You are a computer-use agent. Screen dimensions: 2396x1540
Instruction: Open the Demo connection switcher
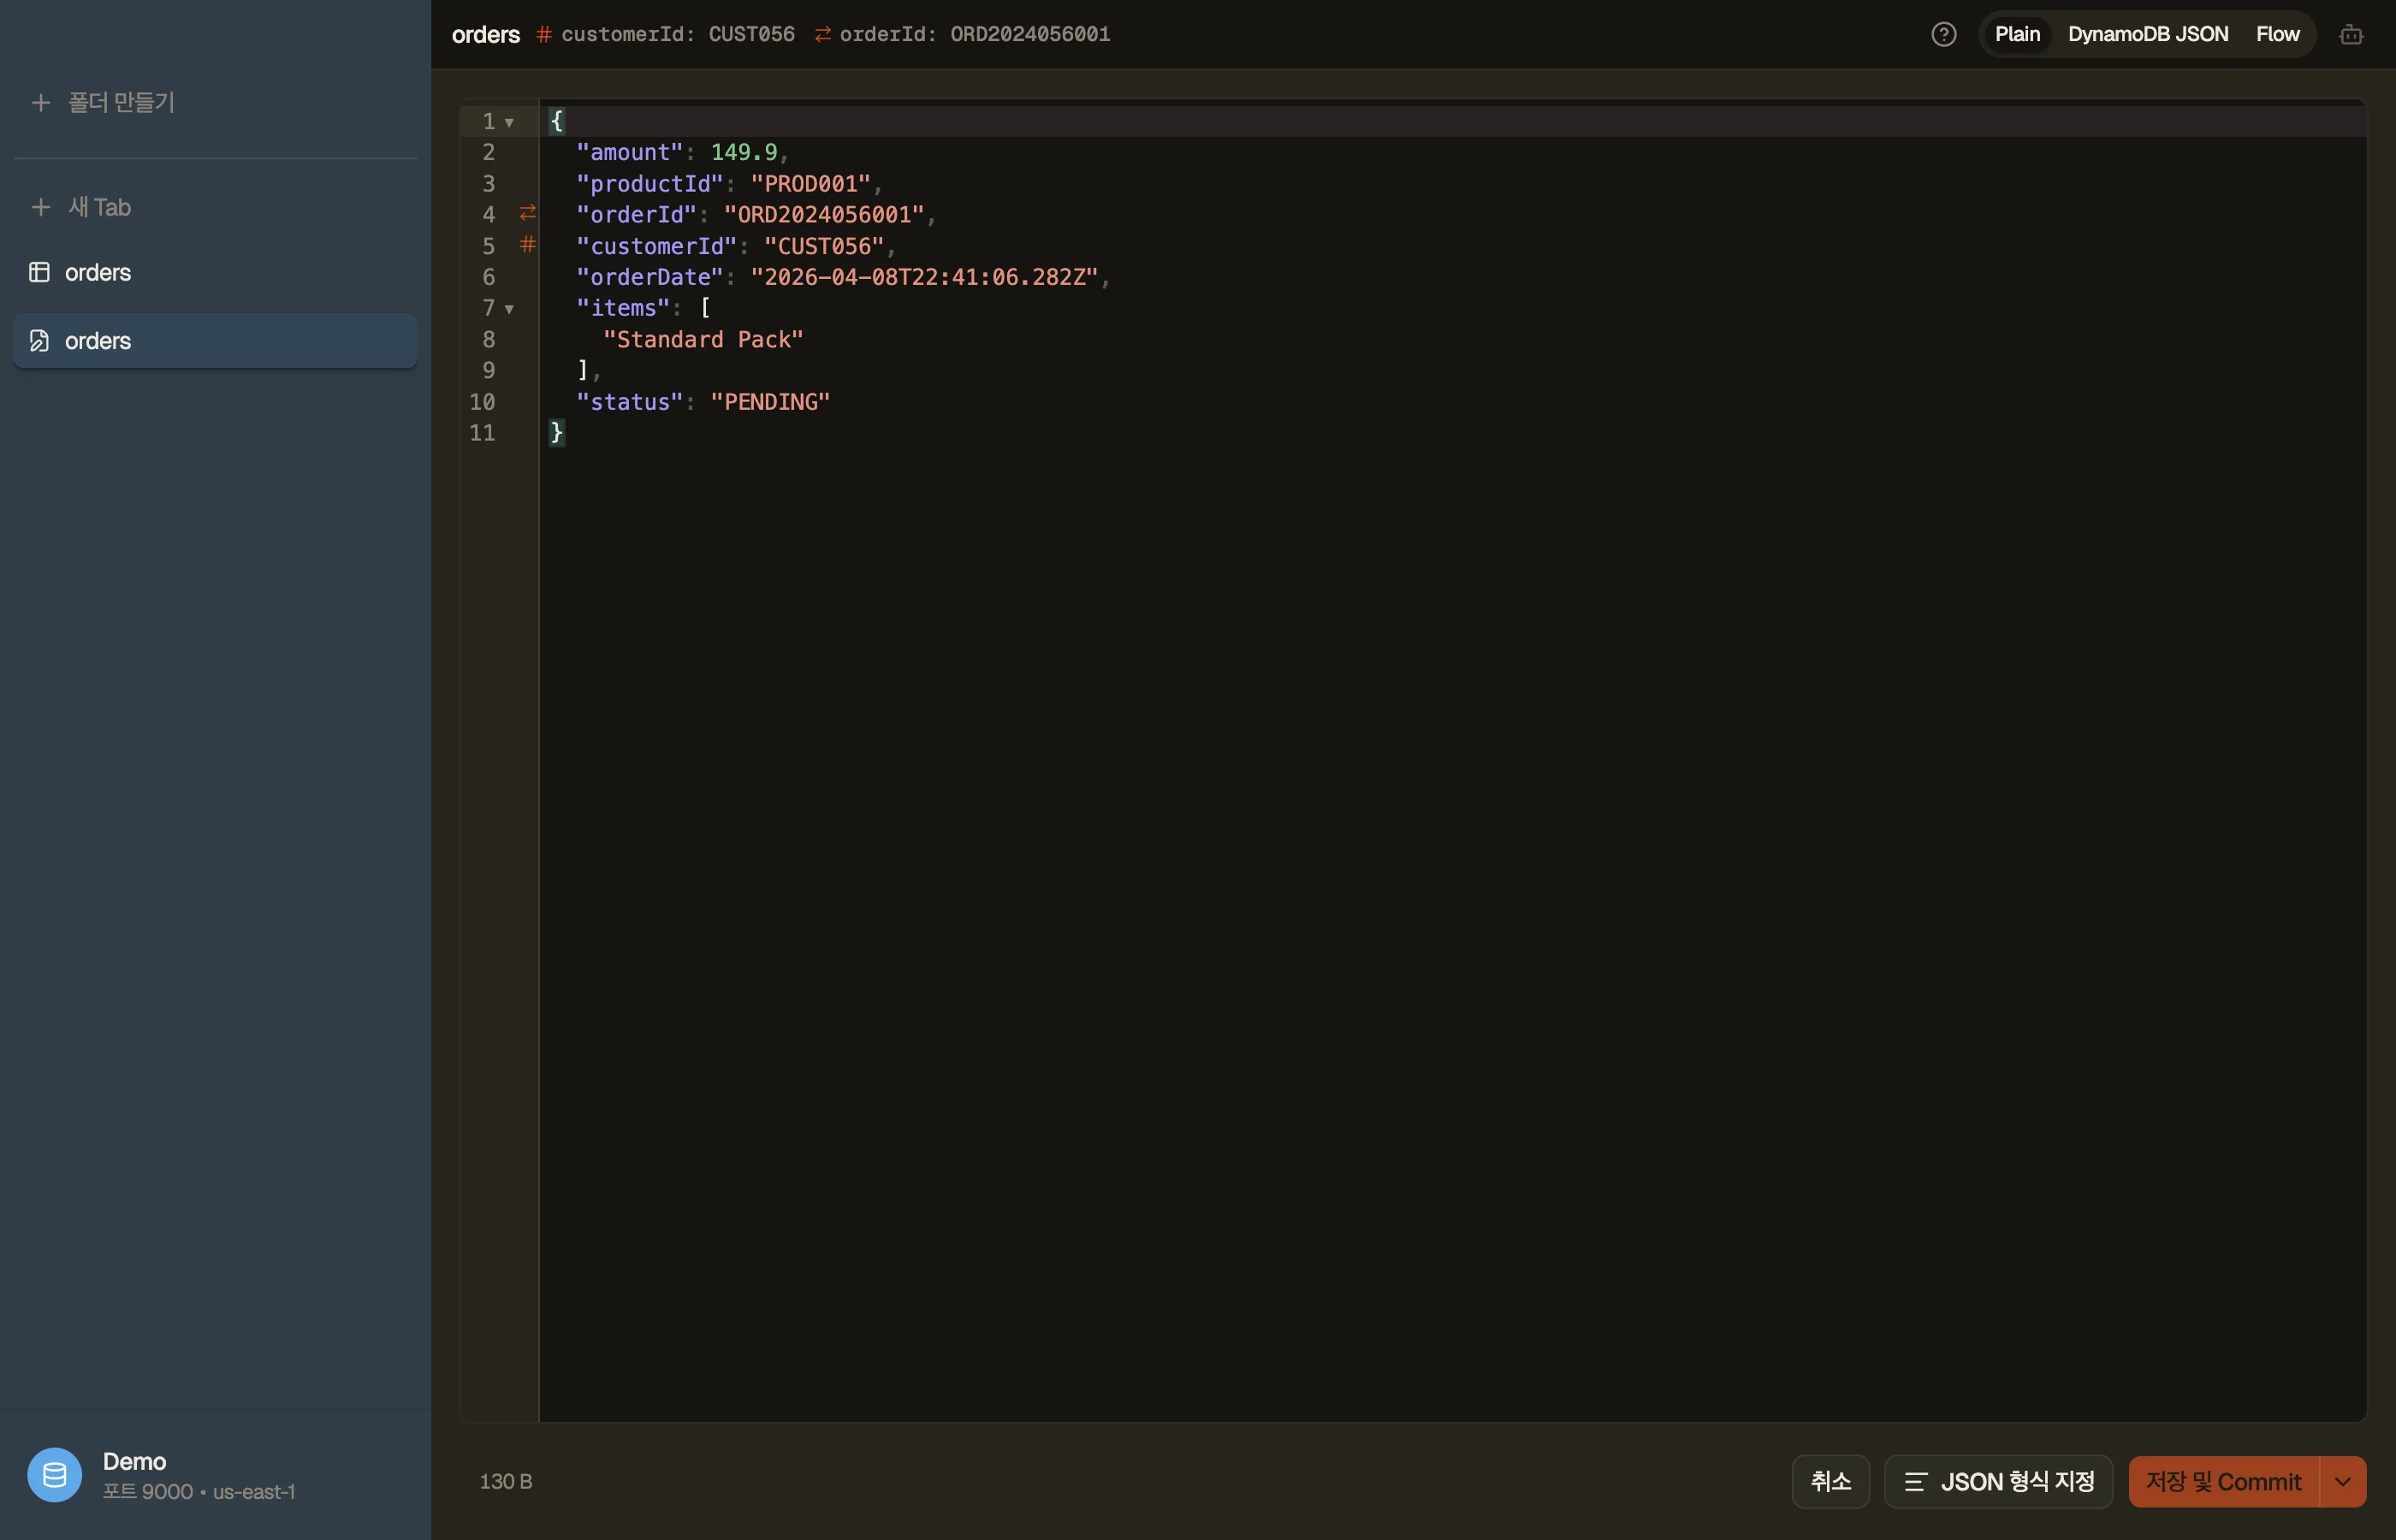pyautogui.click(x=215, y=1475)
